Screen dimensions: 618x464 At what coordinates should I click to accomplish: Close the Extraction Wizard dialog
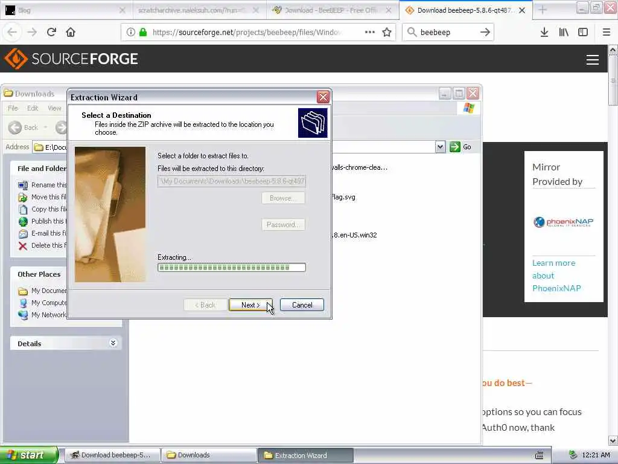(323, 97)
